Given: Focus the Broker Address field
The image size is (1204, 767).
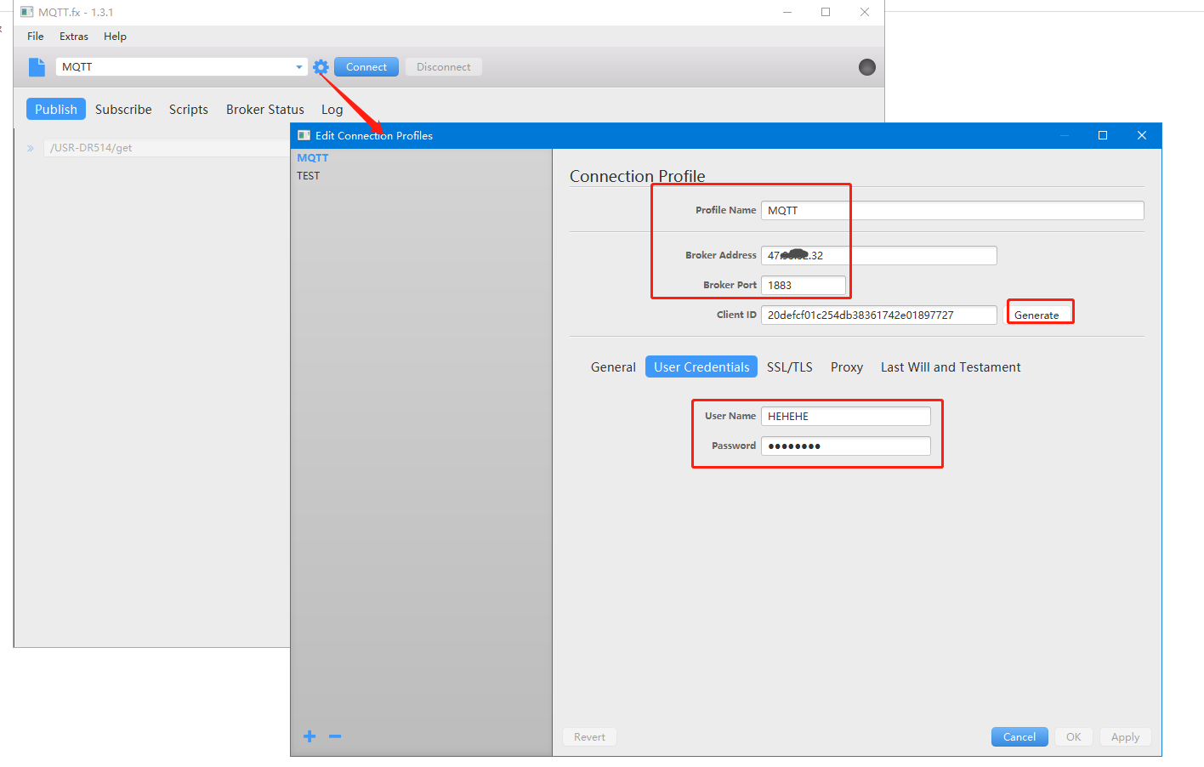Looking at the screenshot, I should [878, 255].
